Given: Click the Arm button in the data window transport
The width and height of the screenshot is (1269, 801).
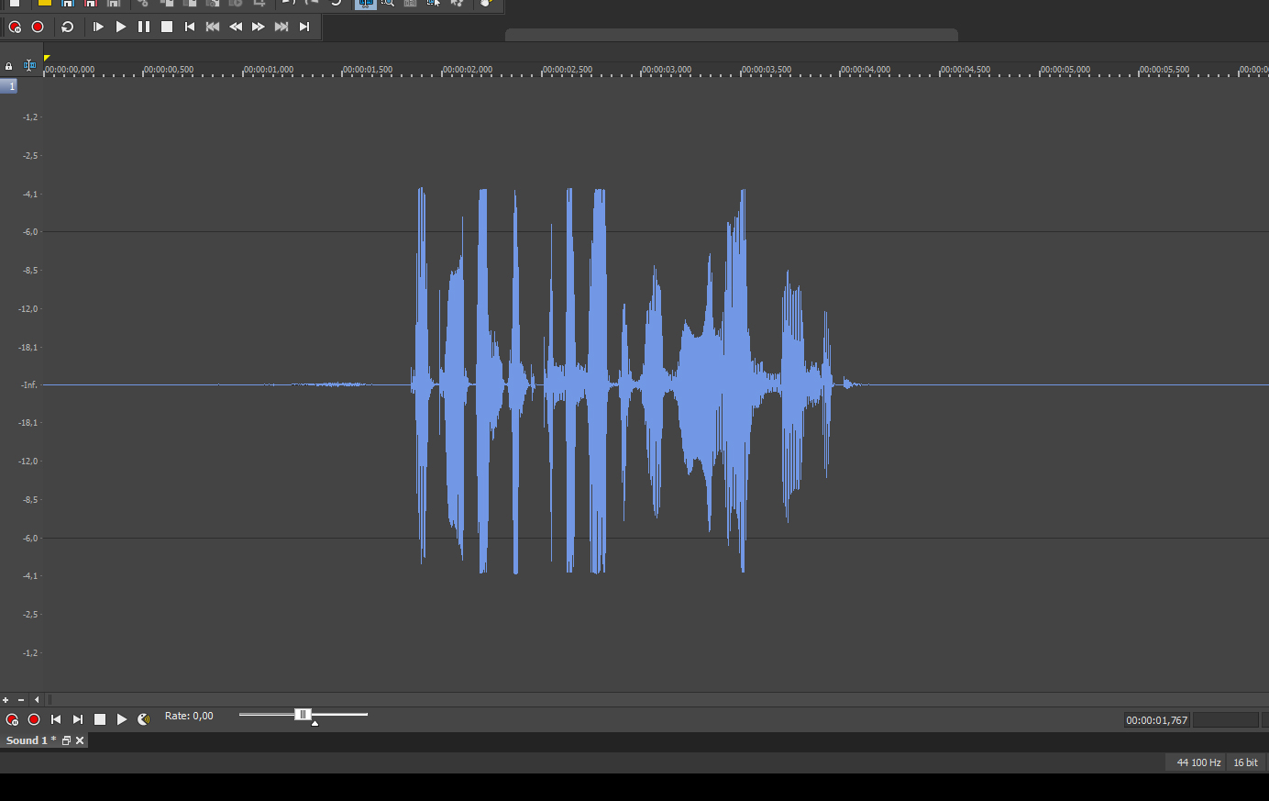Looking at the screenshot, I should [x=12, y=720].
